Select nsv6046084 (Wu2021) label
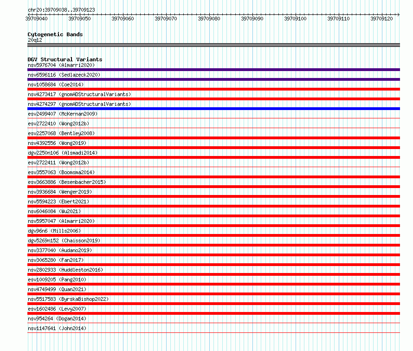Image resolution: width=413 pixels, height=351 pixels. (x=54, y=211)
